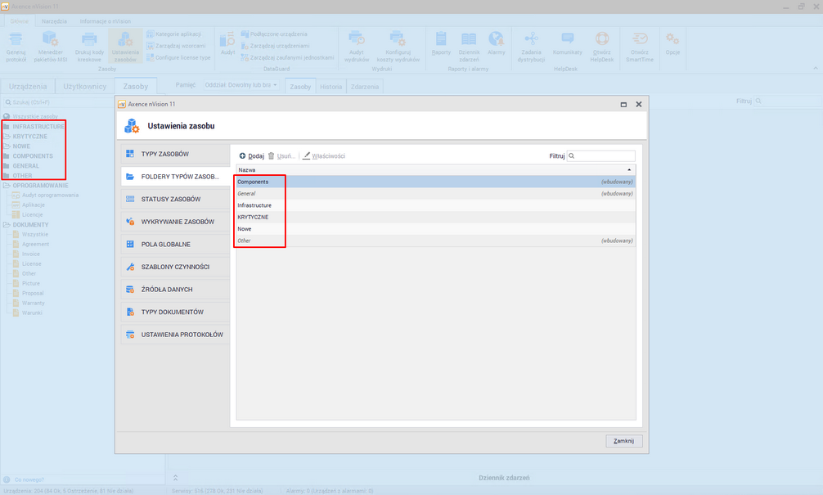
Task: Select the KRYTYCZNE folder row
Action: point(253,217)
